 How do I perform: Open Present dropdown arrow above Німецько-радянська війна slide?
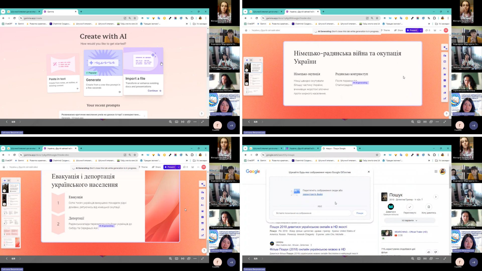(x=420, y=30)
